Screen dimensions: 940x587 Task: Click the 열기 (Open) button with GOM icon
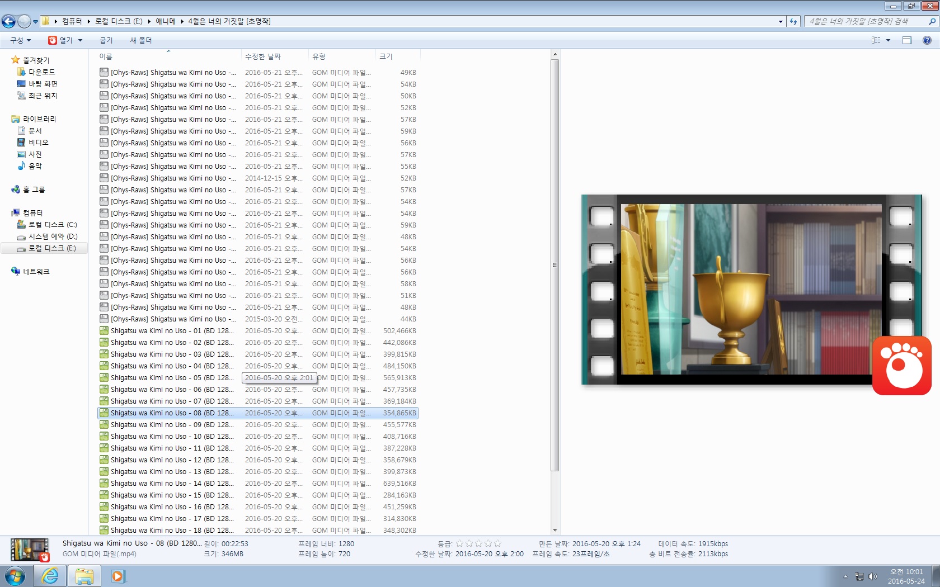pyautogui.click(x=60, y=40)
